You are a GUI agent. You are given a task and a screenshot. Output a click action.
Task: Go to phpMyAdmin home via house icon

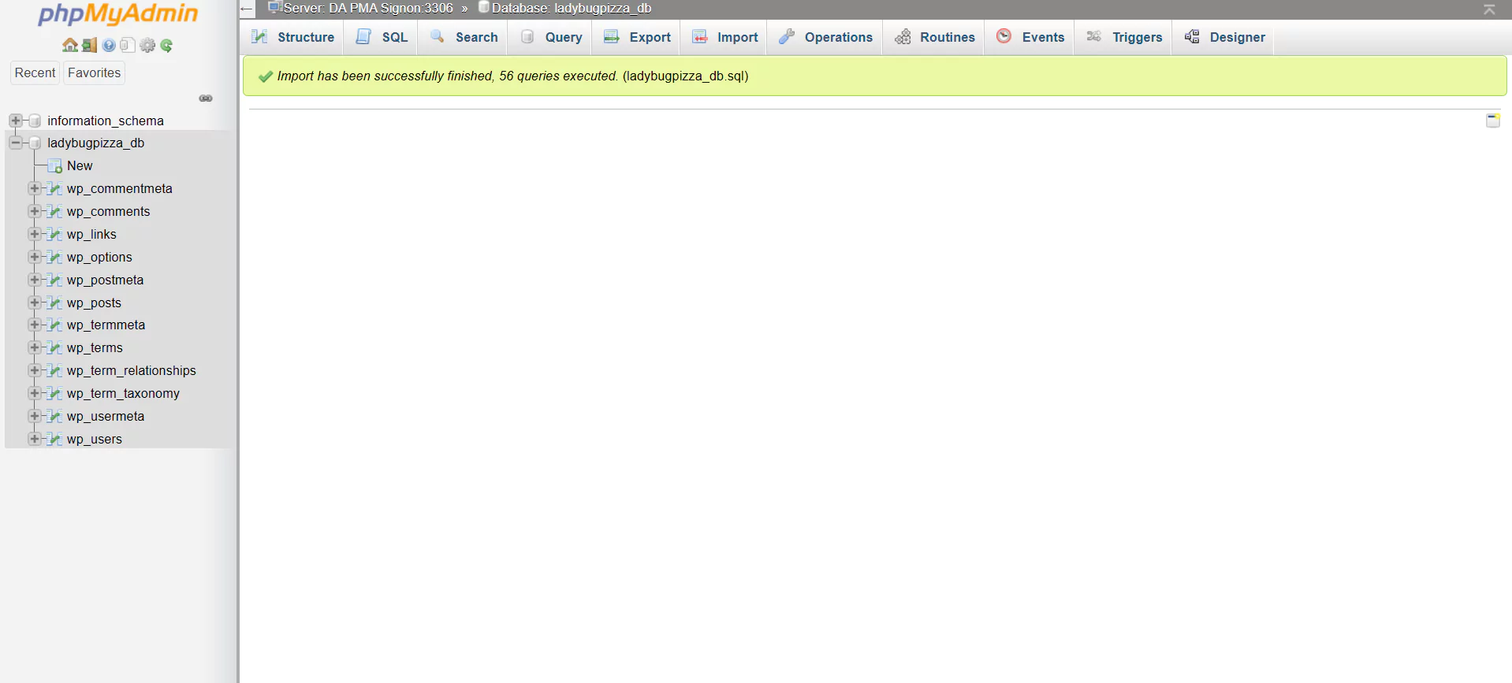coord(70,46)
